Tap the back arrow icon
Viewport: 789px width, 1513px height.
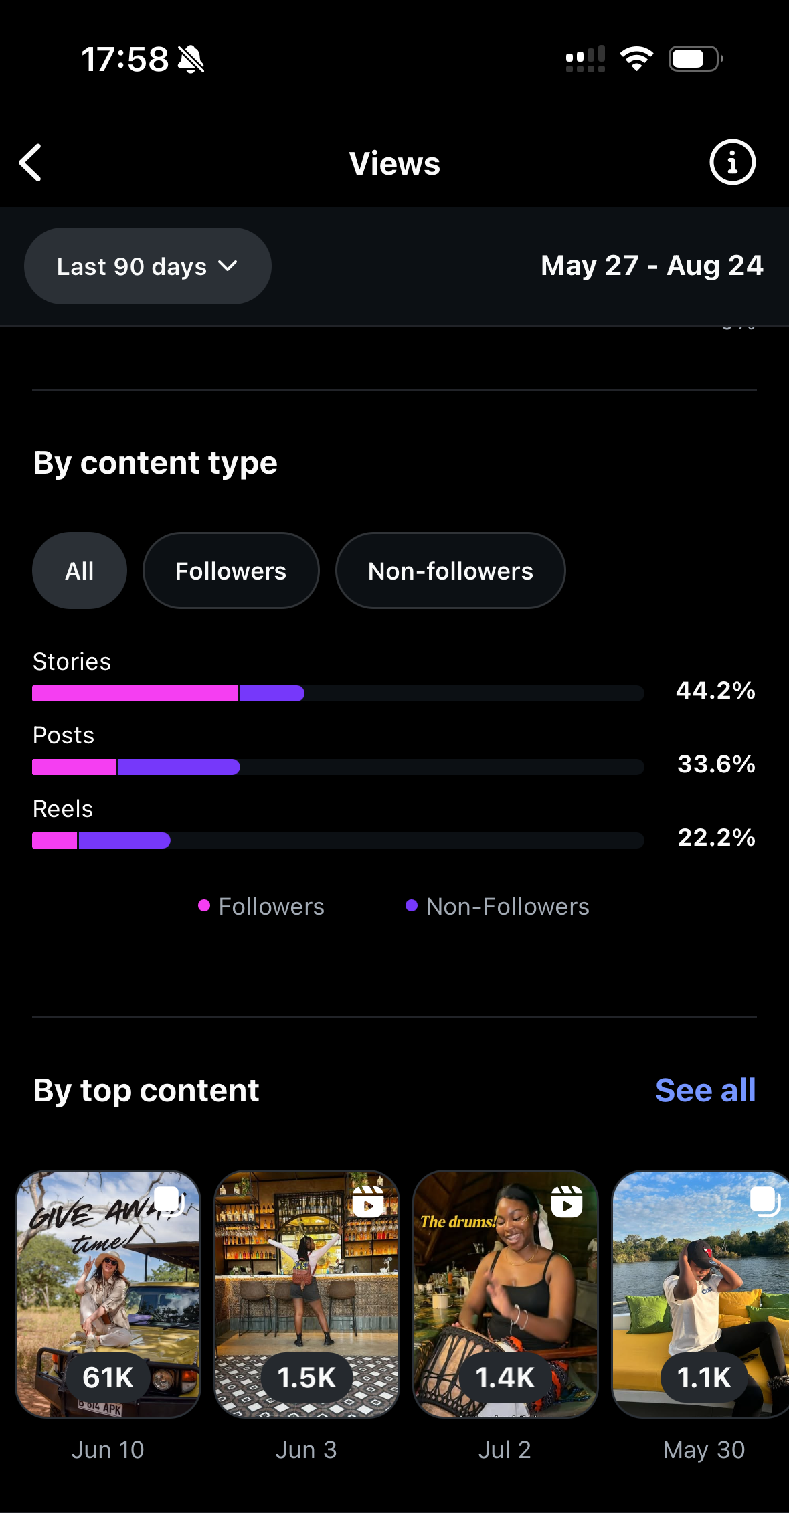[31, 163]
